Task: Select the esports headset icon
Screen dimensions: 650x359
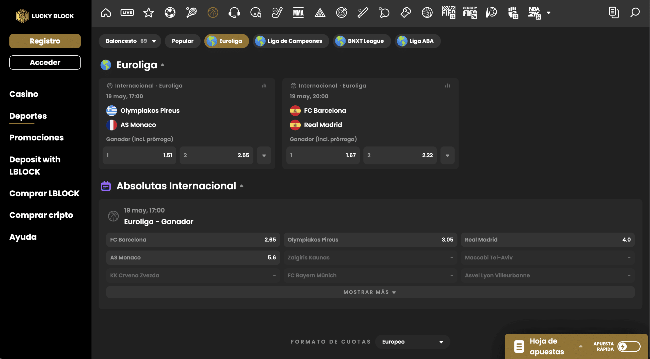Action: tap(234, 12)
